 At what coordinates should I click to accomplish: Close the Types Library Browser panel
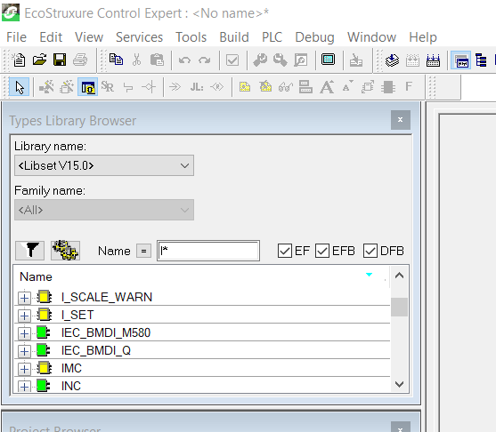pyautogui.click(x=401, y=120)
